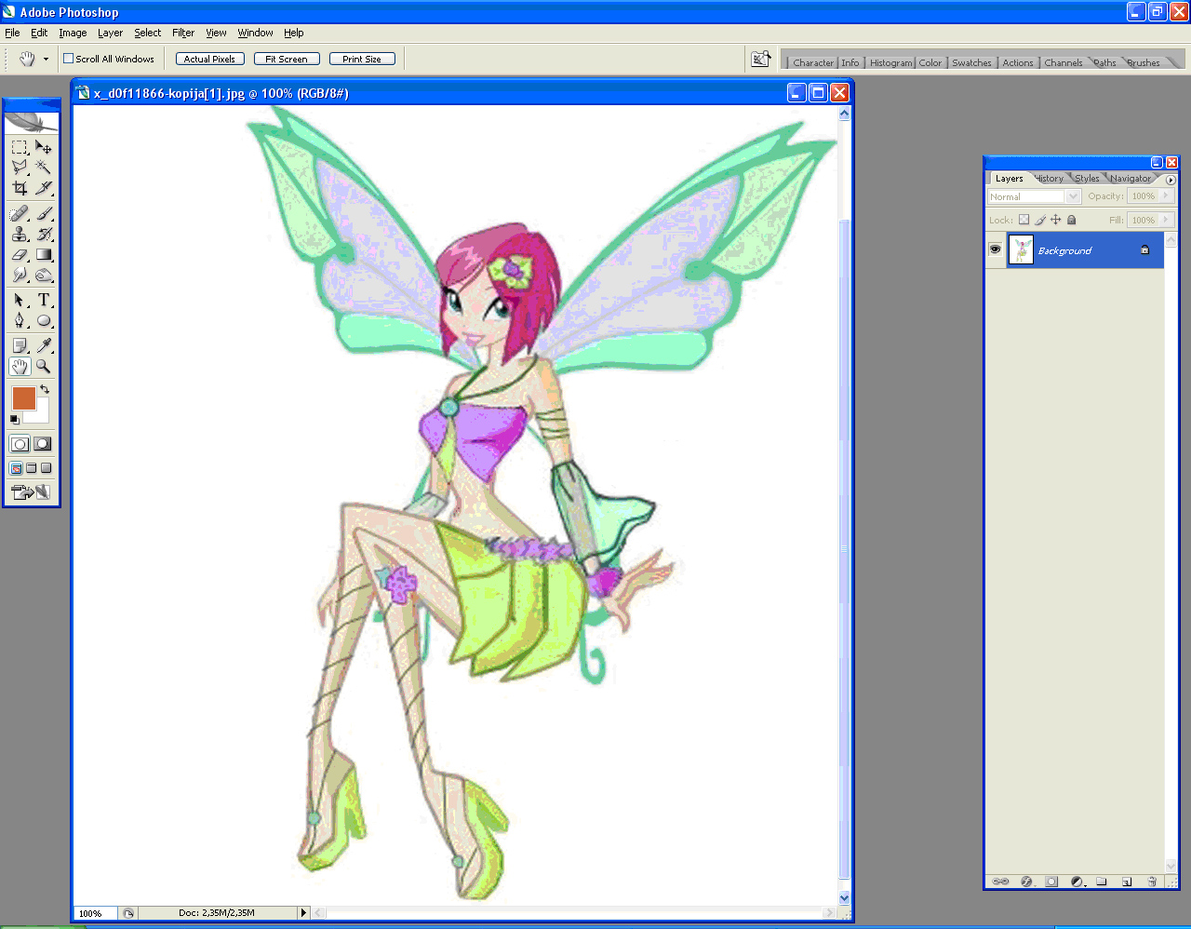Select the Clone Stamp tool
The image size is (1191, 929).
(x=20, y=234)
